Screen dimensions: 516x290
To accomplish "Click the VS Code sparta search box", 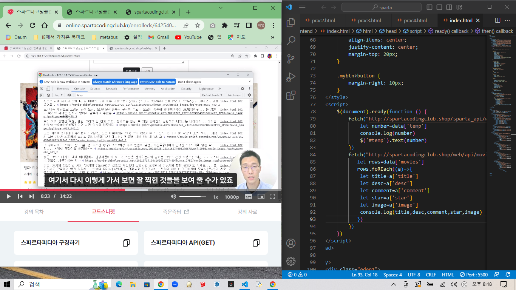I will click(x=382, y=7).
